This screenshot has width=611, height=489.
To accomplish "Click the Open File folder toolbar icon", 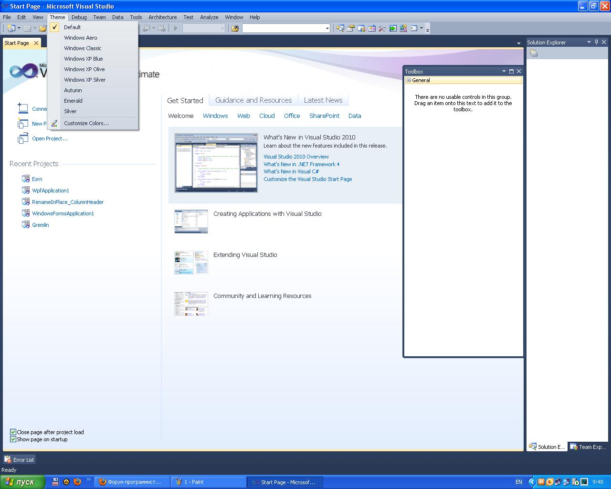I will (x=42, y=28).
